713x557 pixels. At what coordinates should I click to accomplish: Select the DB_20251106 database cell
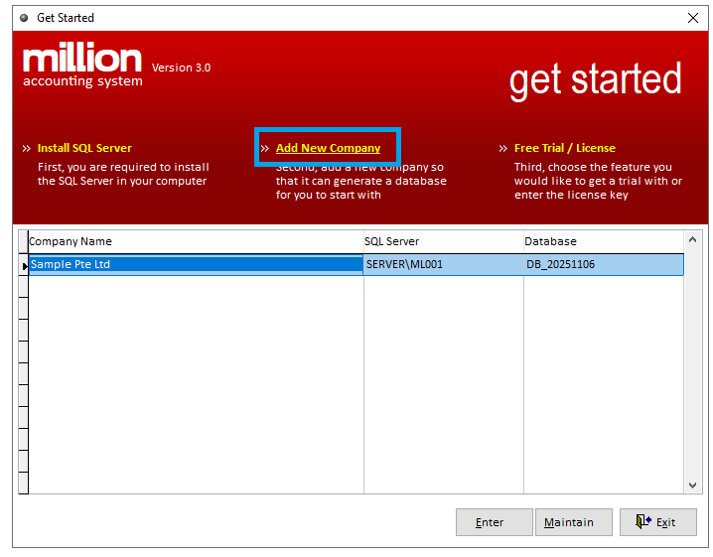pyautogui.click(x=604, y=264)
